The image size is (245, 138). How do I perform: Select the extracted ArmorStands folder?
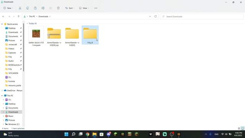tap(72, 36)
